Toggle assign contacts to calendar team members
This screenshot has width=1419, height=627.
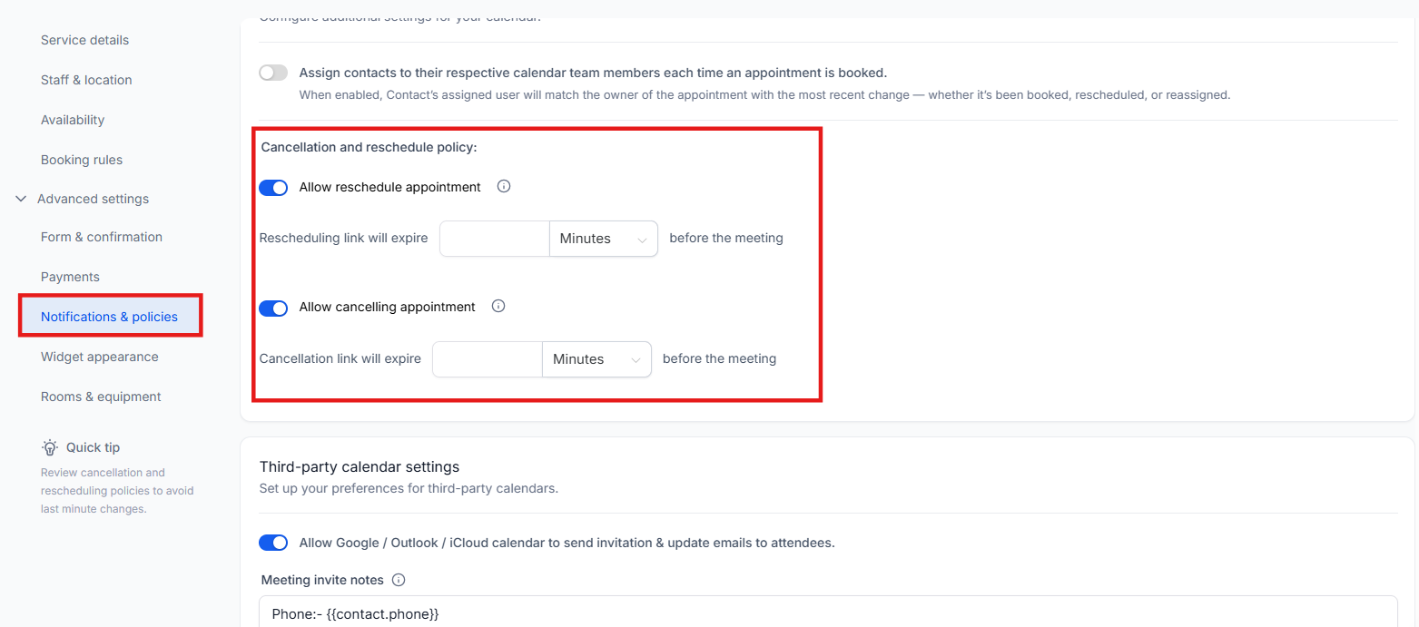[x=273, y=73]
